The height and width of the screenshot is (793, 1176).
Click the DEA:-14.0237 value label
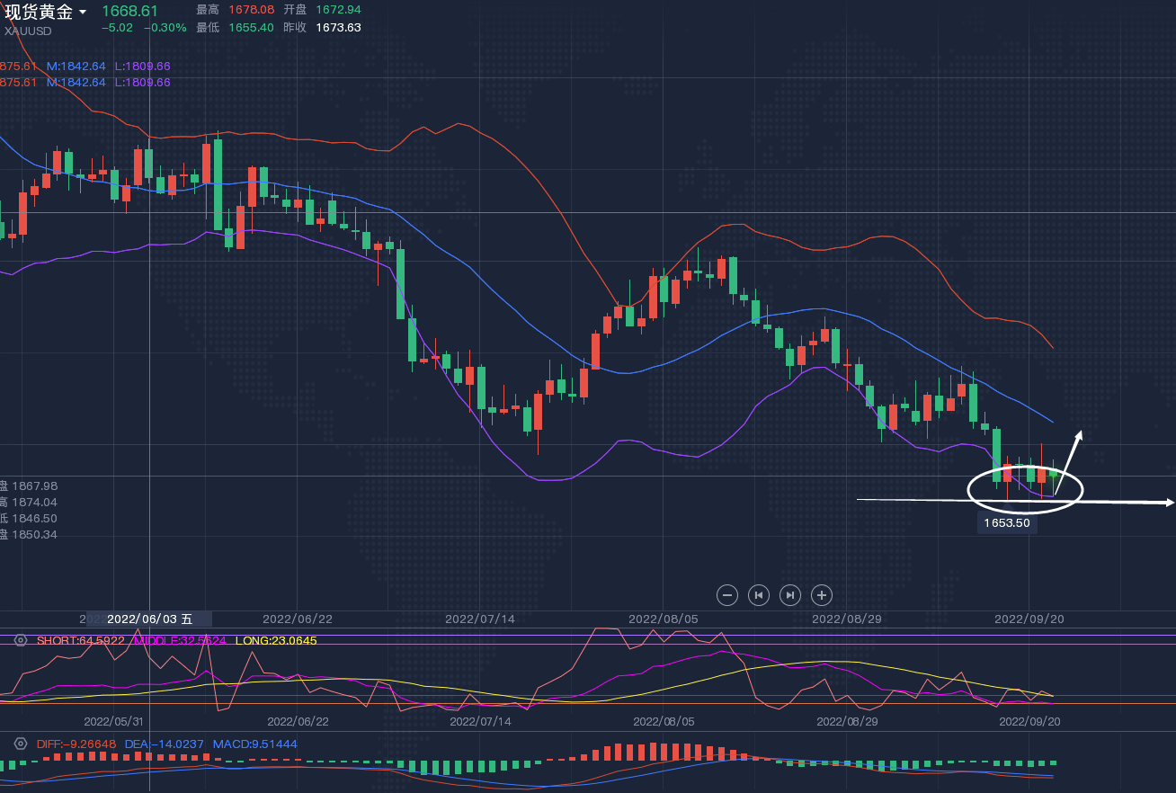pos(164,744)
